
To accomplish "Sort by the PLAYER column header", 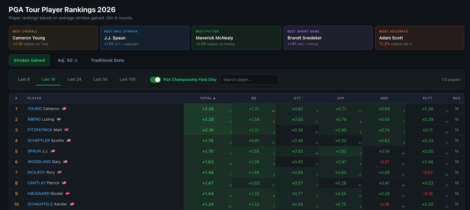I will pos(34,98).
